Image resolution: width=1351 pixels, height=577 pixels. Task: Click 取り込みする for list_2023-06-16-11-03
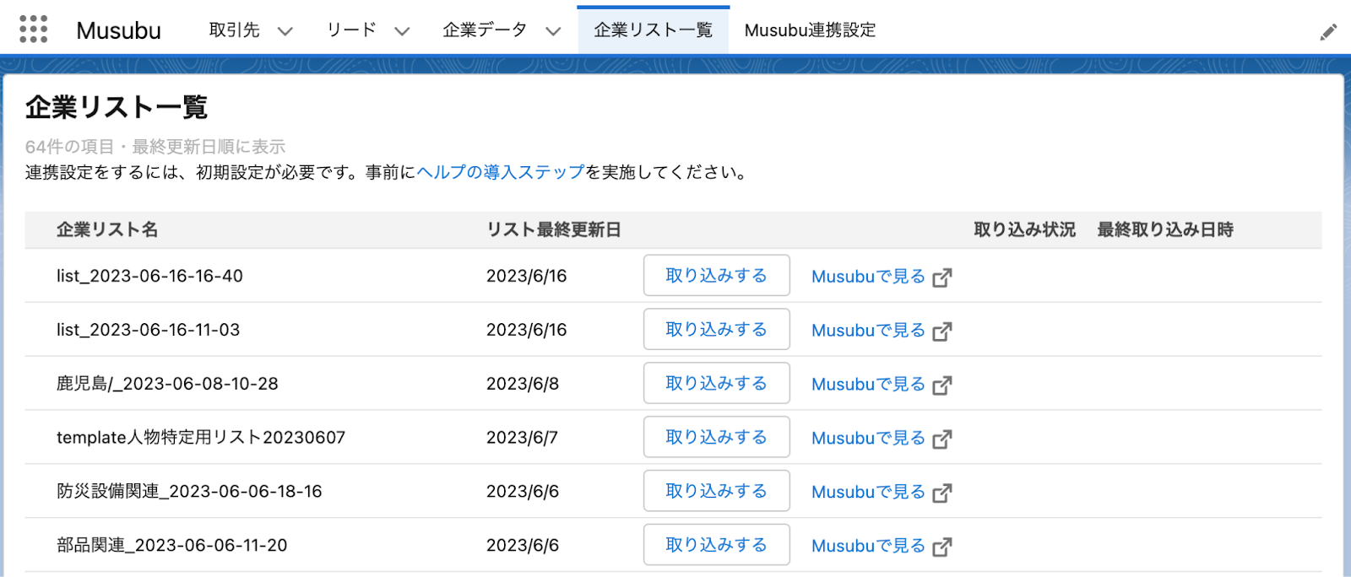(717, 330)
